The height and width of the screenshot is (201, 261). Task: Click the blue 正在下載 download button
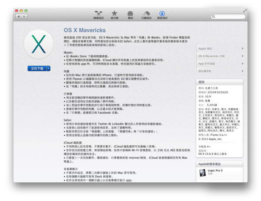pyautogui.click(x=37, y=68)
